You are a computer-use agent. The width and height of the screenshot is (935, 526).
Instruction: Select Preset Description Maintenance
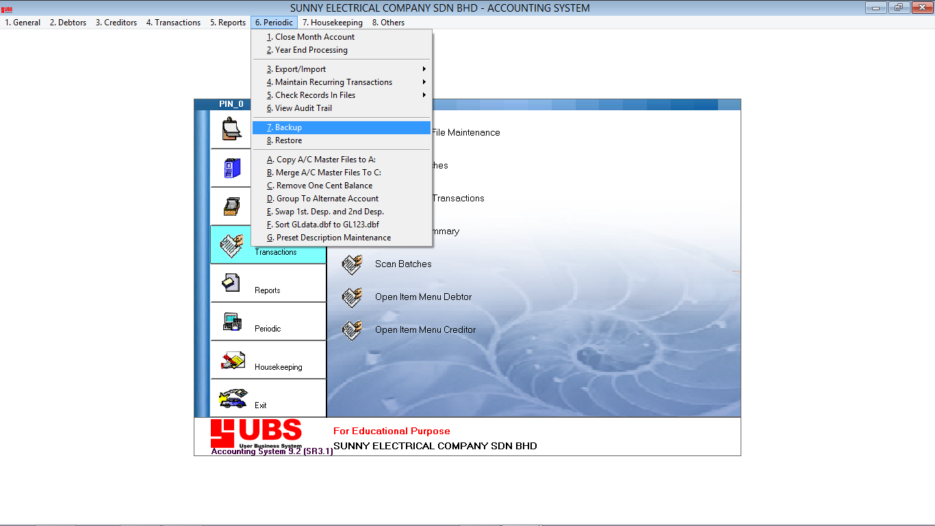pyautogui.click(x=330, y=237)
